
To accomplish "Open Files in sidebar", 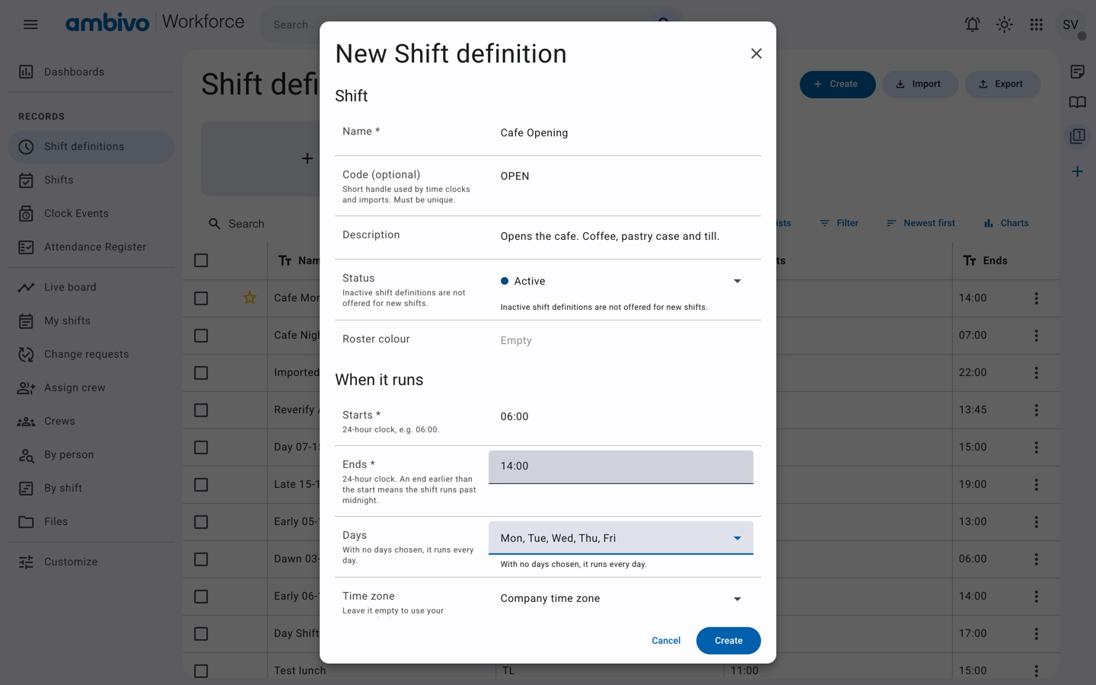I will (x=91, y=521).
